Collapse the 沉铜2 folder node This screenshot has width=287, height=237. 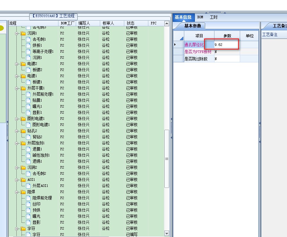17,168
